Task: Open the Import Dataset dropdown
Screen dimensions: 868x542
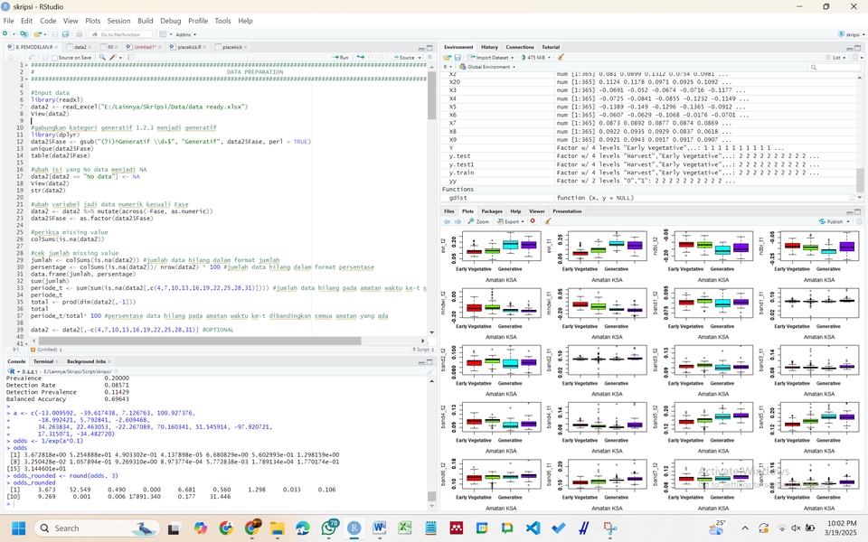Action: tap(490, 58)
